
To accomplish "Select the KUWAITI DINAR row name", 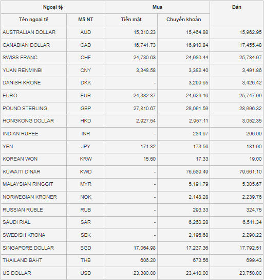I will coord(22,172).
